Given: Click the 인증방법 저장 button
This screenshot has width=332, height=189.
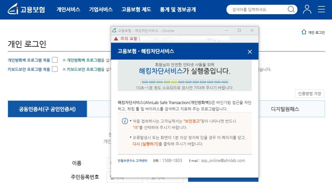Looking at the screenshot, I should tap(310, 93).
